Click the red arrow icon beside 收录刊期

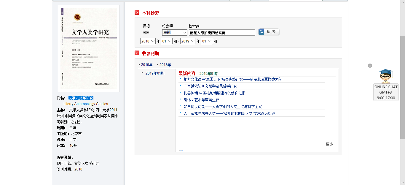[137, 53]
